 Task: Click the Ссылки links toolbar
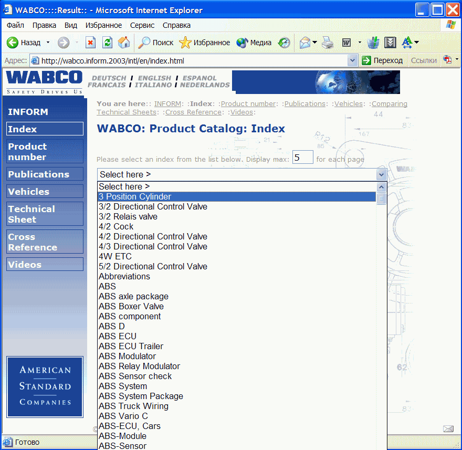423,60
